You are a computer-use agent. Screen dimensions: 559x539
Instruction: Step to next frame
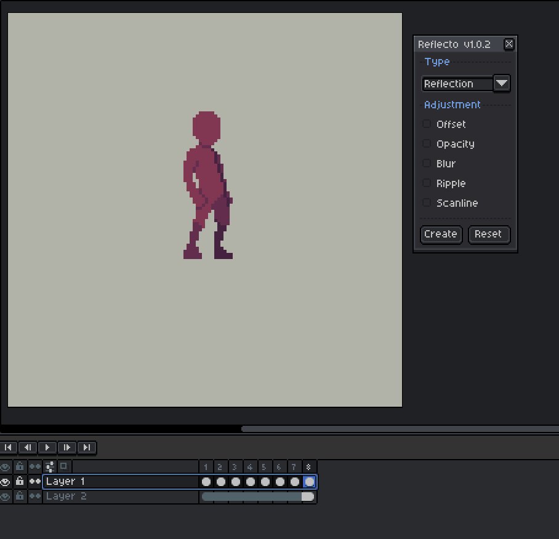tap(66, 447)
